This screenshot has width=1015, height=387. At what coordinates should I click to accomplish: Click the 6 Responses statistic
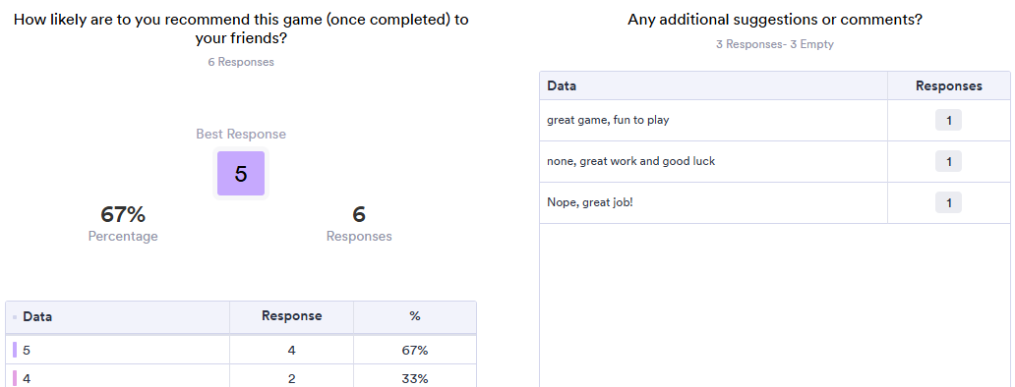tap(359, 224)
